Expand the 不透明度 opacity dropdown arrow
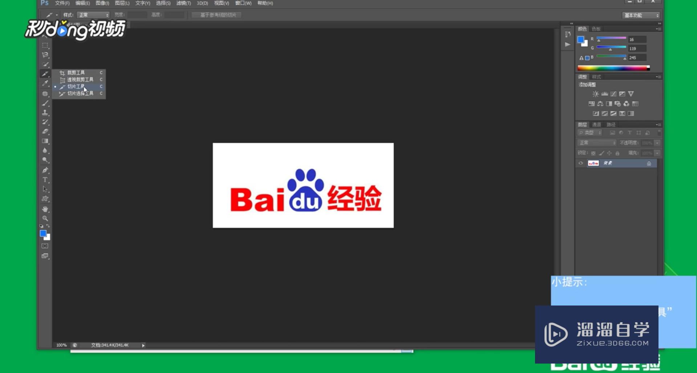The image size is (697, 373). (657, 143)
